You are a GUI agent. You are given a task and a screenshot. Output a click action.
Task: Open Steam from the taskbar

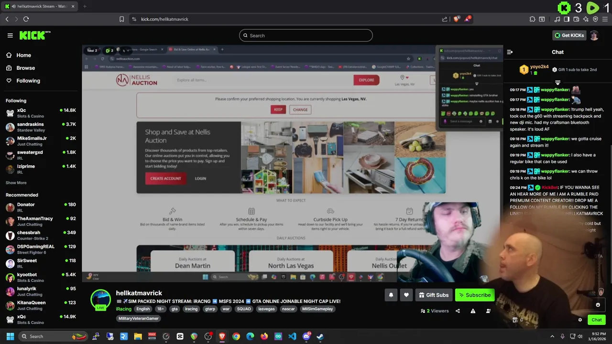[x=320, y=336]
